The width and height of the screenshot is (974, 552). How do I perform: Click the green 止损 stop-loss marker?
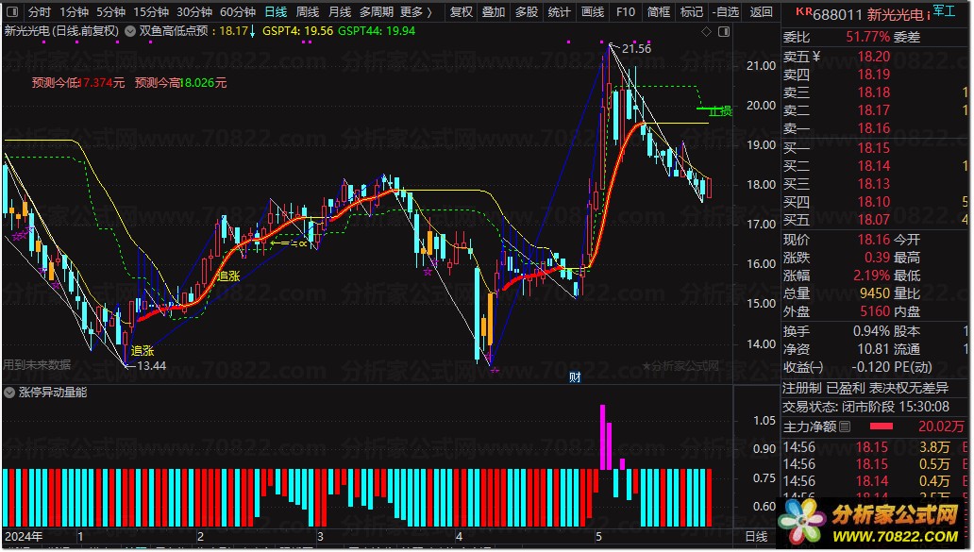[719, 111]
